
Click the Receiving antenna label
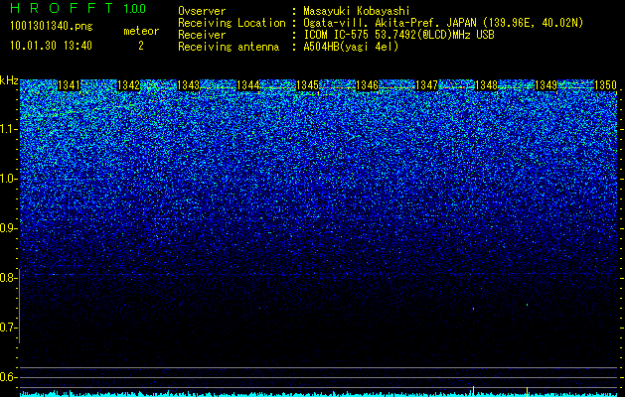pyautogui.click(x=229, y=47)
